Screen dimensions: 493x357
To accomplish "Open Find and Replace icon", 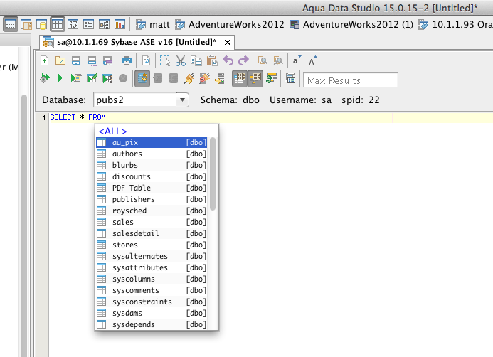I will click(x=278, y=60).
